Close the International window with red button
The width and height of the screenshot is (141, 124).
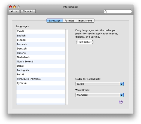(x=10, y=7)
